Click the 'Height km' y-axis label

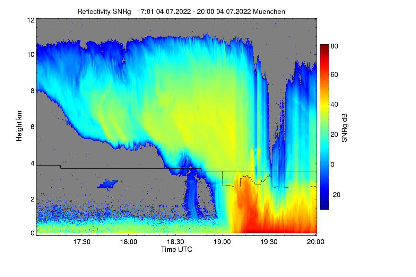click(19, 127)
